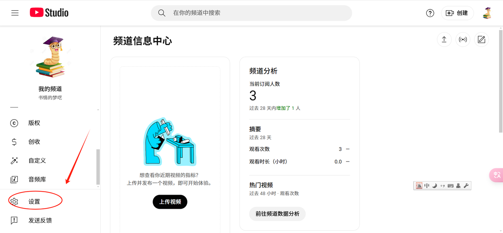Click the 想查看你近期视频的指标? text
503x233 pixels.
click(170, 175)
